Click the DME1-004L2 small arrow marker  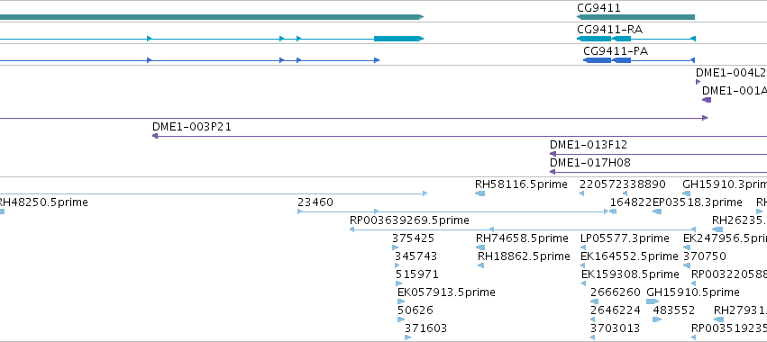[x=698, y=82]
